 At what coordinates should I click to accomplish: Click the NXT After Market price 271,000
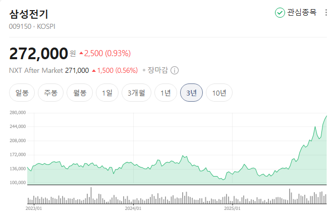(77, 71)
